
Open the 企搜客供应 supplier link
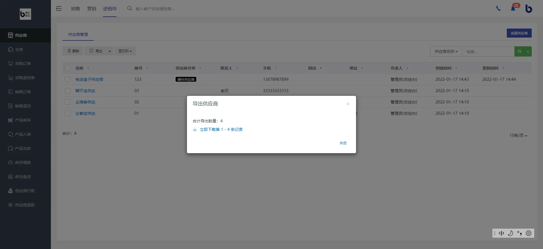click(85, 102)
